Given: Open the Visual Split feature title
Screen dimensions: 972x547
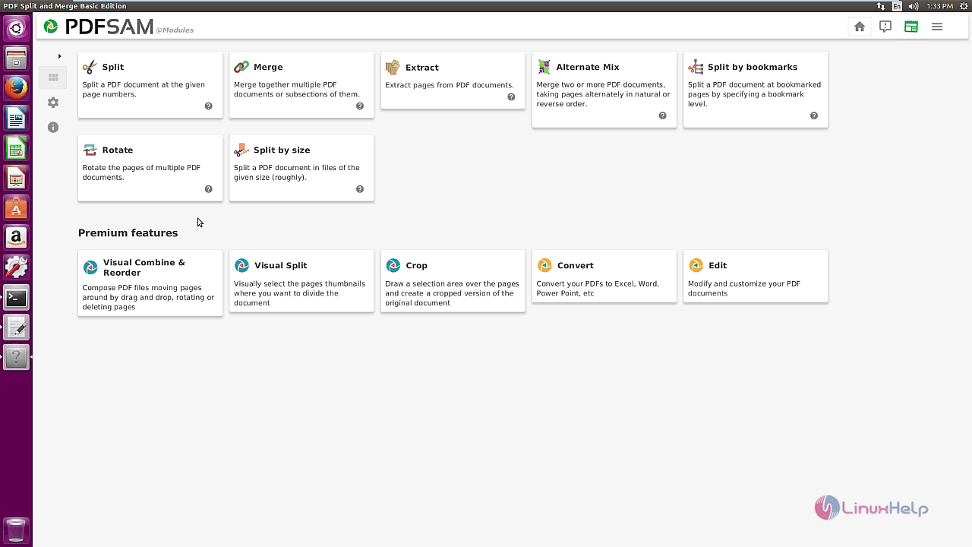Looking at the screenshot, I should [281, 265].
